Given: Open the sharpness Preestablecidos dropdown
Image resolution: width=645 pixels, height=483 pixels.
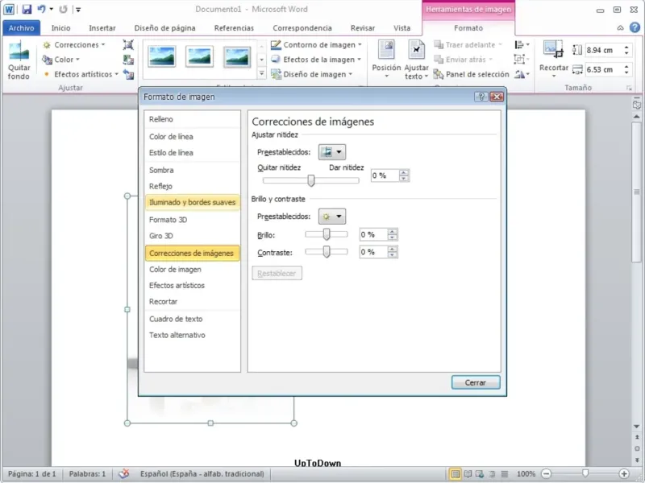Looking at the screenshot, I should pos(332,152).
